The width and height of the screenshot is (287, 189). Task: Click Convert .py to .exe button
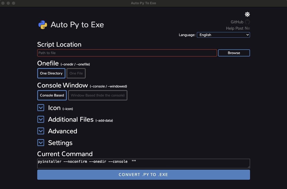click(x=143, y=175)
